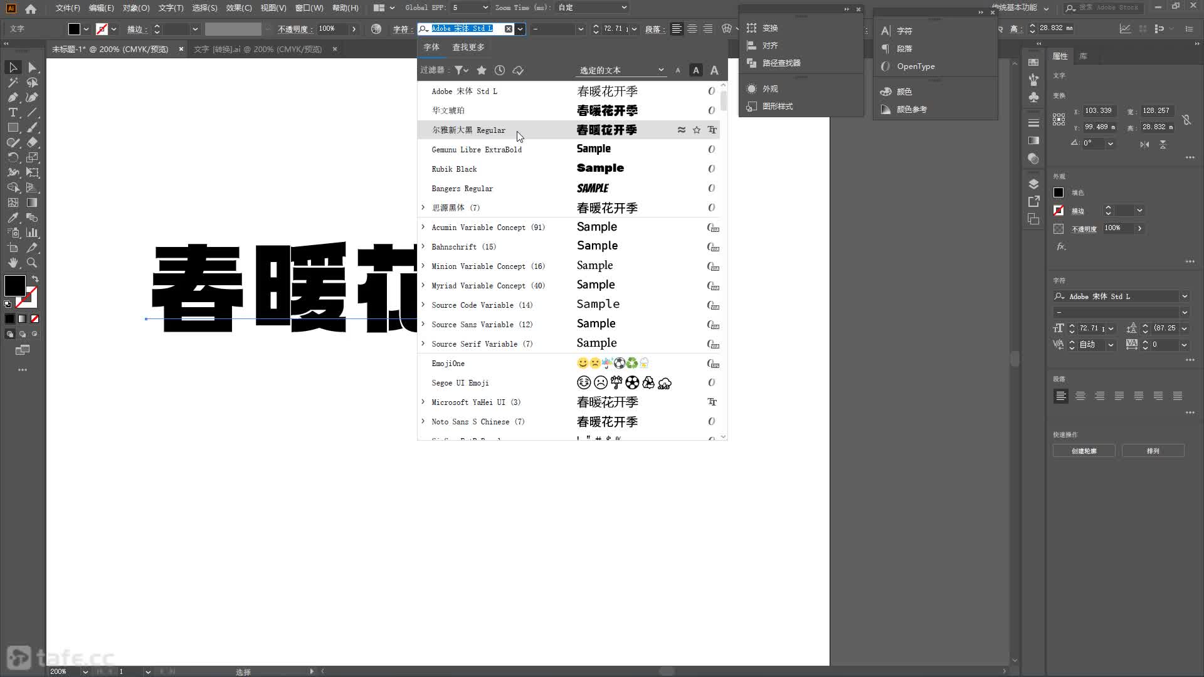Set paragraph align right in control bar

click(x=708, y=29)
